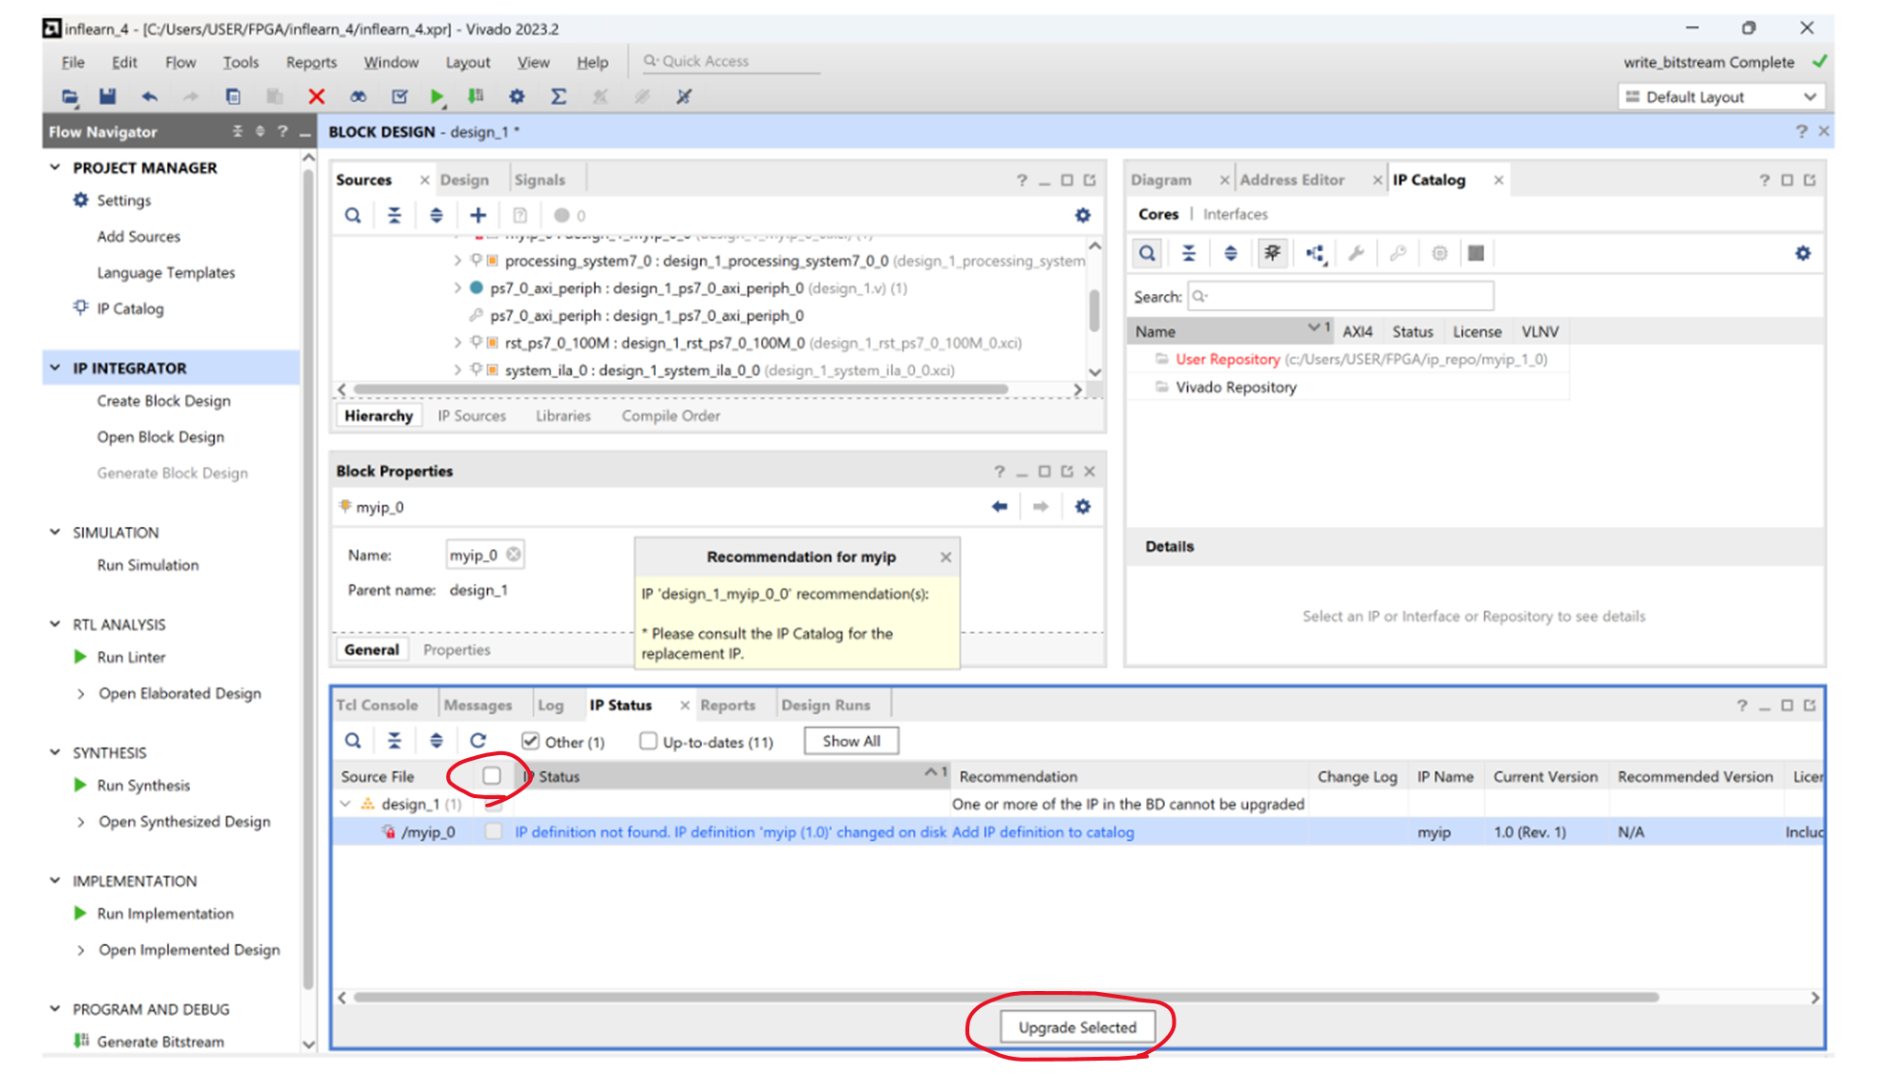This screenshot has height=1074, width=1887.
Task: Select Cores view in IP Catalog
Action: coord(1158,214)
